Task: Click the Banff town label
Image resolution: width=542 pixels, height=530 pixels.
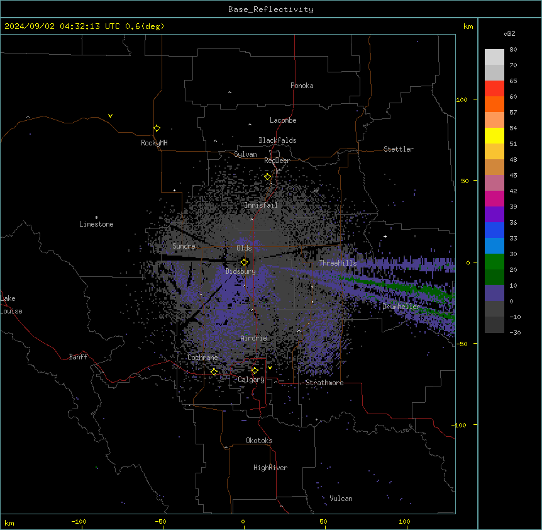Action: pos(78,357)
